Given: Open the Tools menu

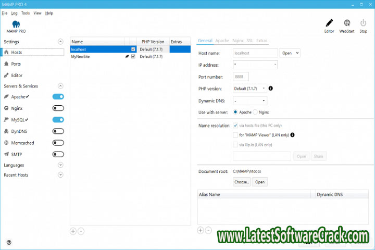Looking at the screenshot, I should 26,13.
